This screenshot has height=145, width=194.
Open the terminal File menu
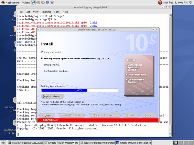tap(21, 12)
